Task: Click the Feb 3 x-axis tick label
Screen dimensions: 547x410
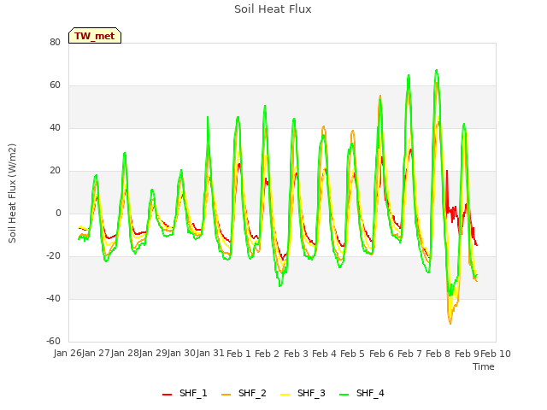Action: [296, 354]
